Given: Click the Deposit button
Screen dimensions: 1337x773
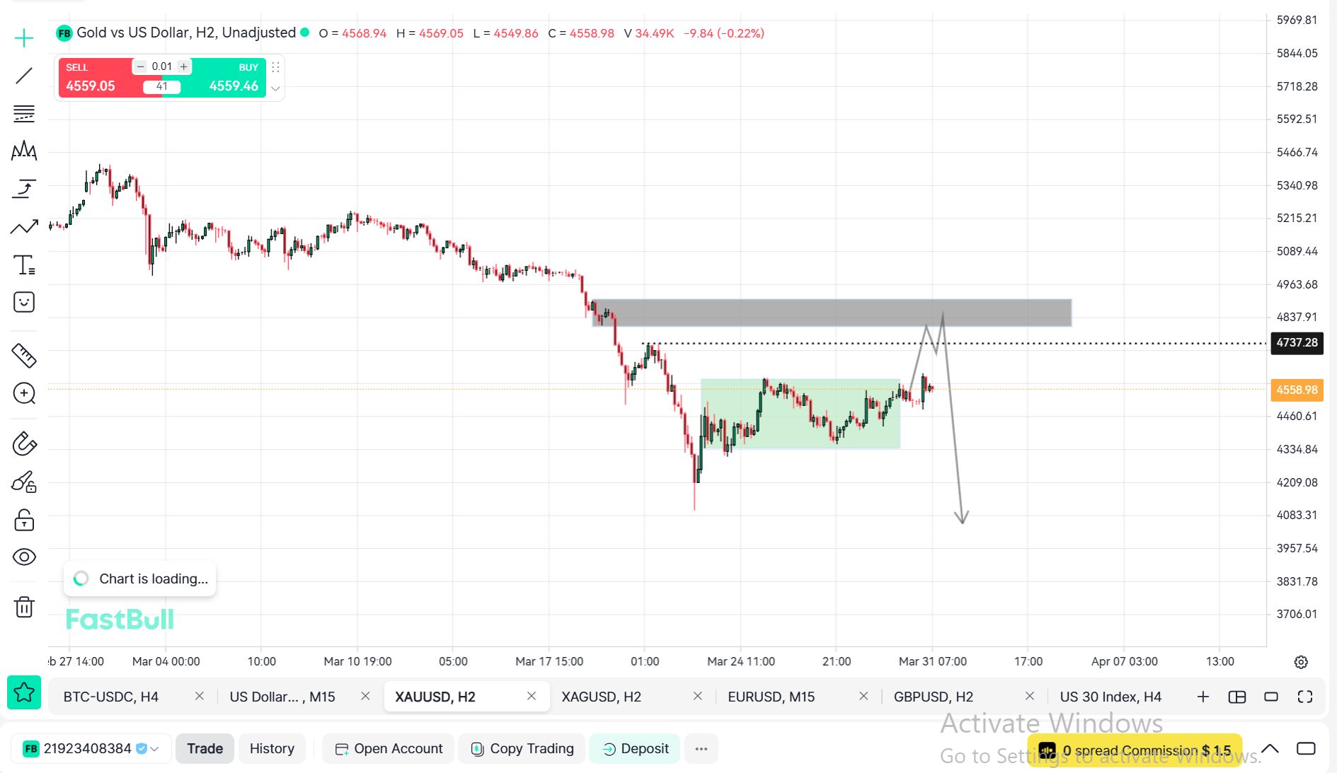Looking at the screenshot, I should [x=634, y=749].
